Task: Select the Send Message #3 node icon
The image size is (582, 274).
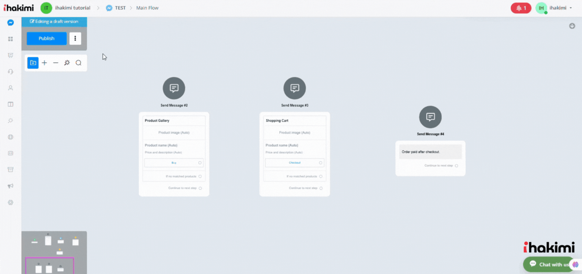Action: click(x=295, y=88)
